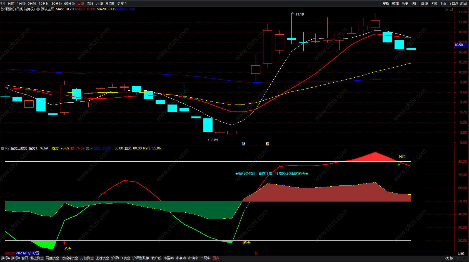
Task: Click the red 机会 arrow marker on the left
Action: click(x=64, y=243)
